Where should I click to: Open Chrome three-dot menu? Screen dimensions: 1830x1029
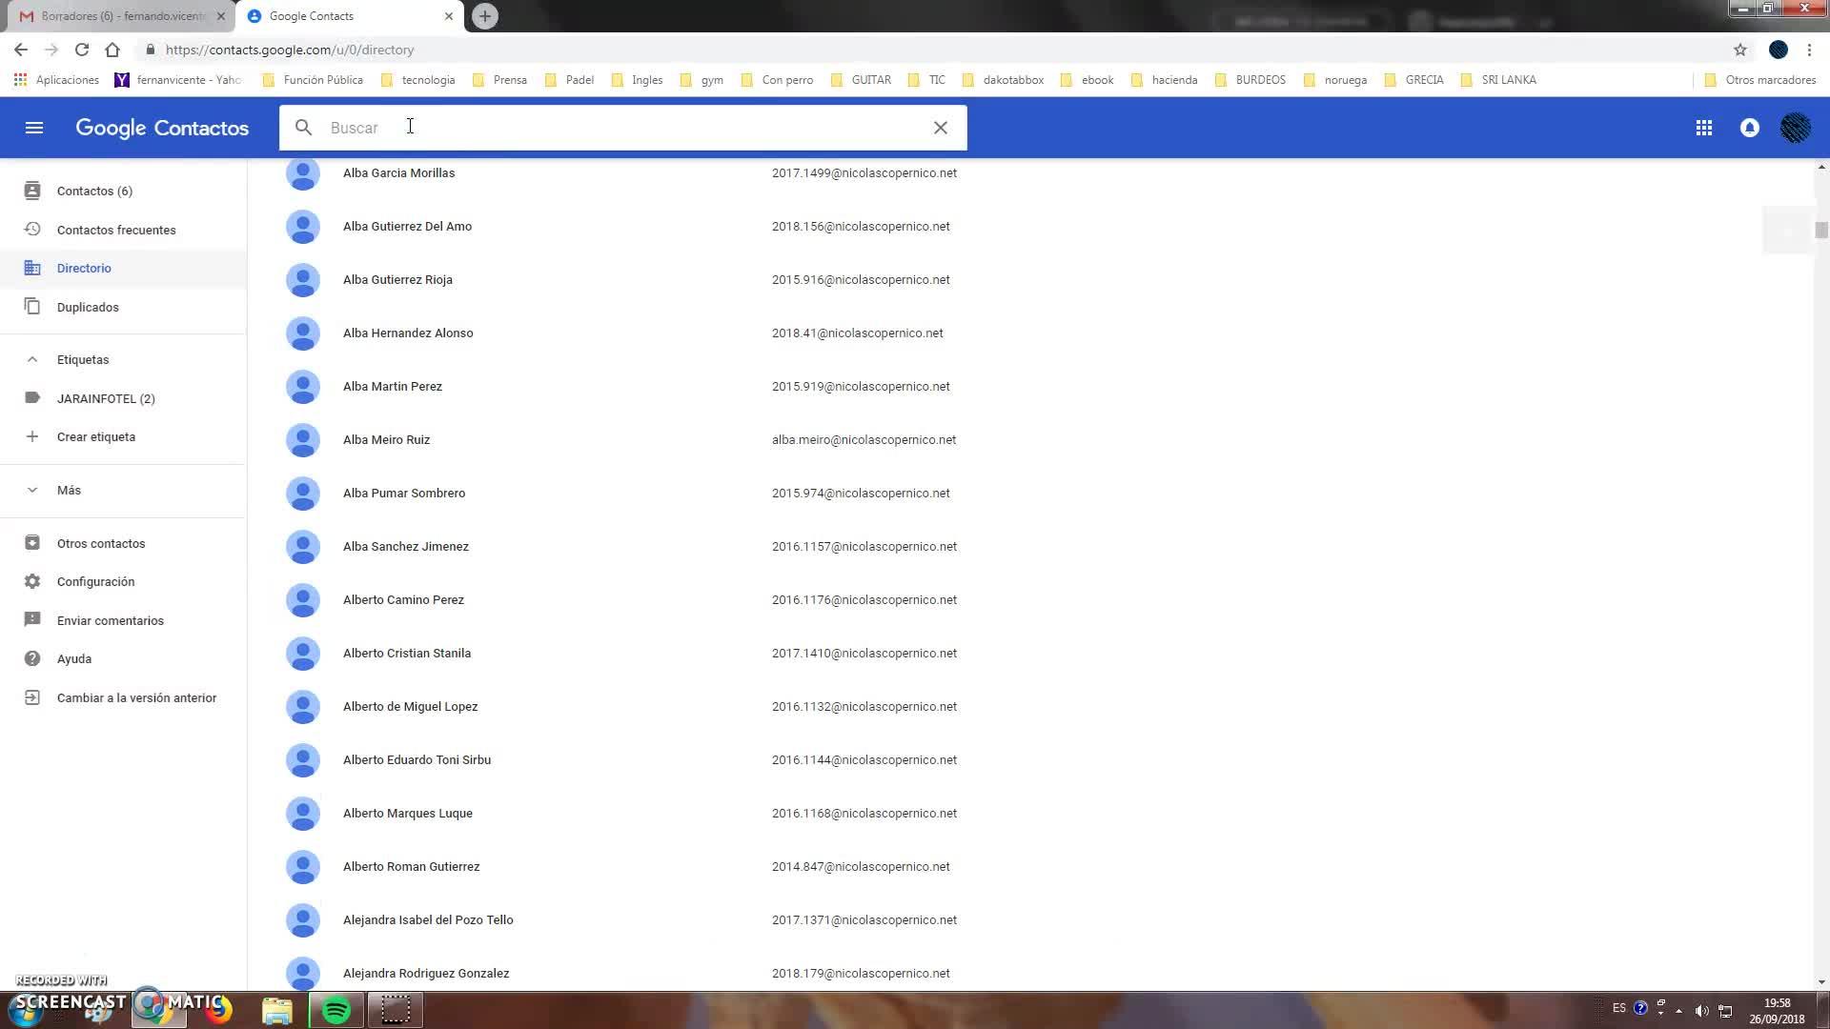pyautogui.click(x=1809, y=50)
